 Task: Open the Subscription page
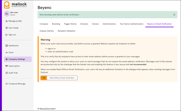(x=14, y=66)
